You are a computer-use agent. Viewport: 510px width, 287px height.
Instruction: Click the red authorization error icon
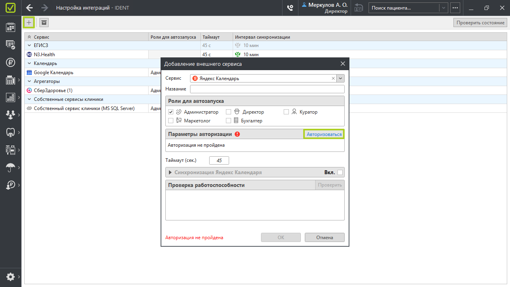[x=237, y=134]
